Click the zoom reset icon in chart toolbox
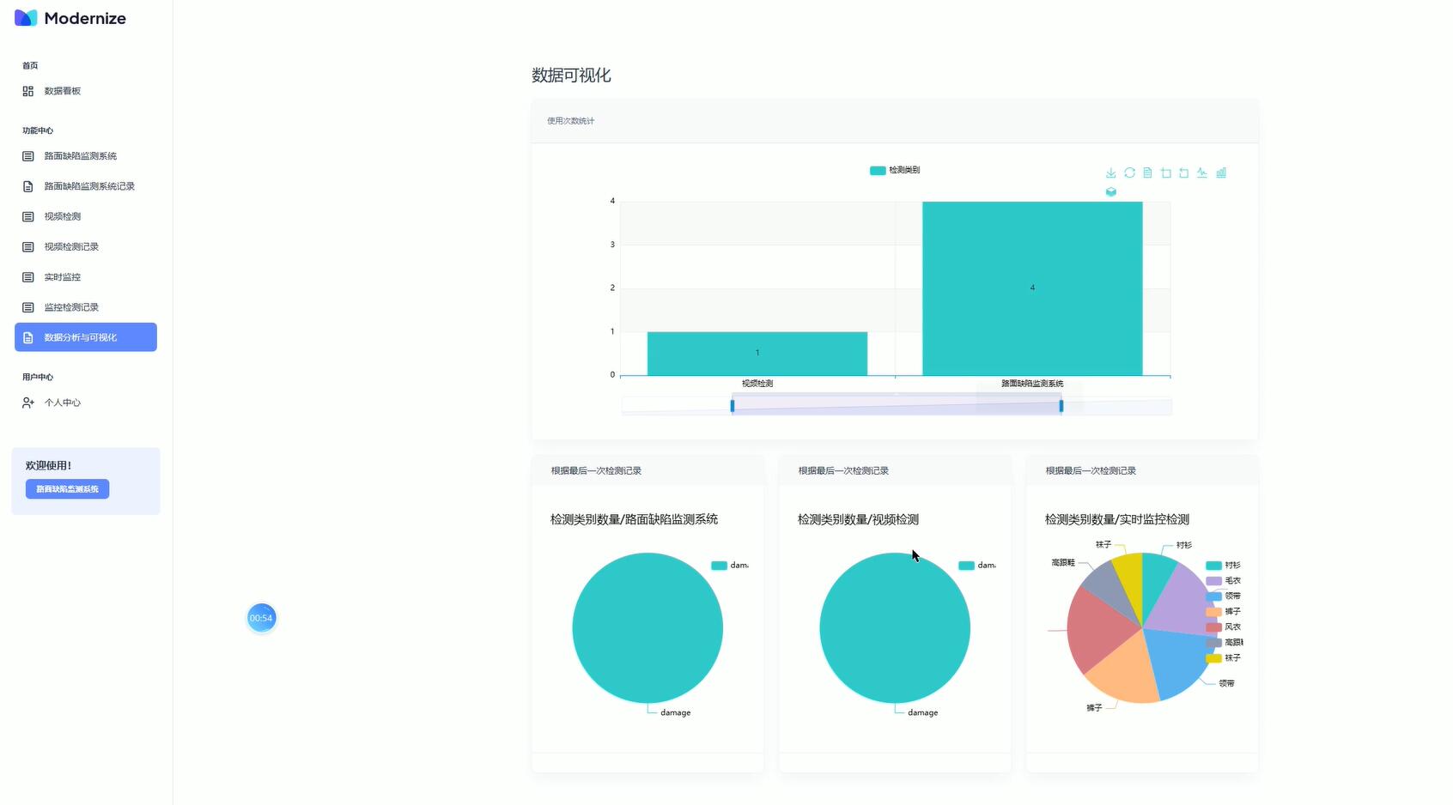Screen dimensions: 1453x805 coord(1183,172)
